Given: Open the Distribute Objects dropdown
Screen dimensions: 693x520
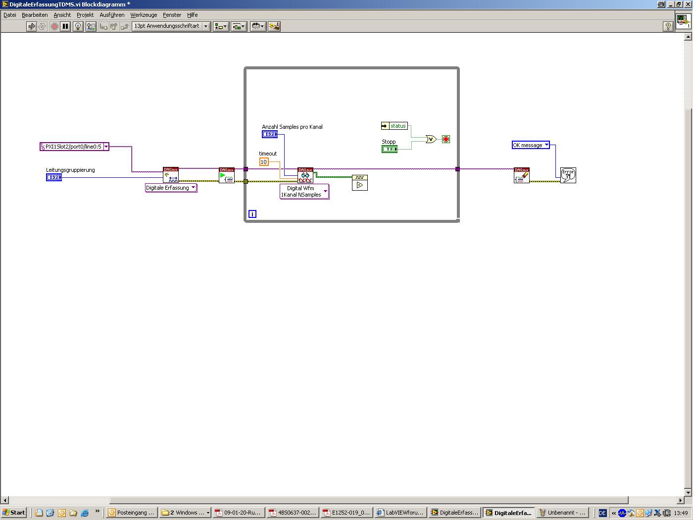Looking at the screenshot, I should click(239, 26).
